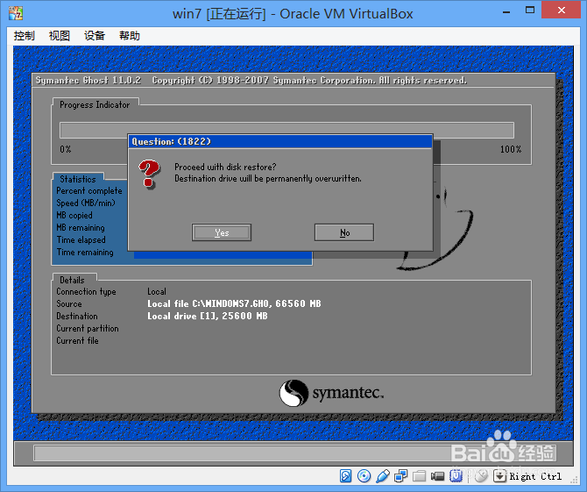Click the 'Local' connection type value
The height and width of the screenshot is (492, 587).
(x=157, y=291)
